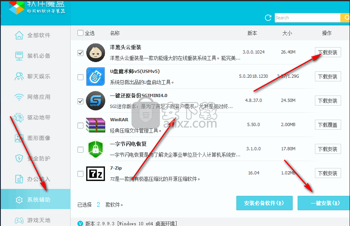Click size value 17.80M
Viewport: 350px width, 226px height.
288,149
